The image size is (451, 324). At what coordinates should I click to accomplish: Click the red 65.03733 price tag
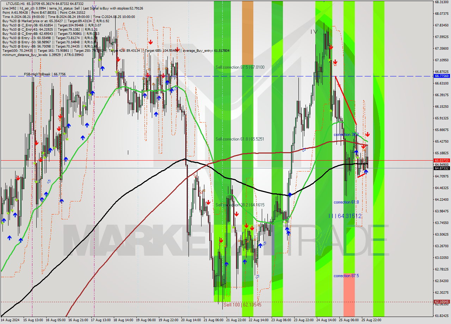[442, 160]
